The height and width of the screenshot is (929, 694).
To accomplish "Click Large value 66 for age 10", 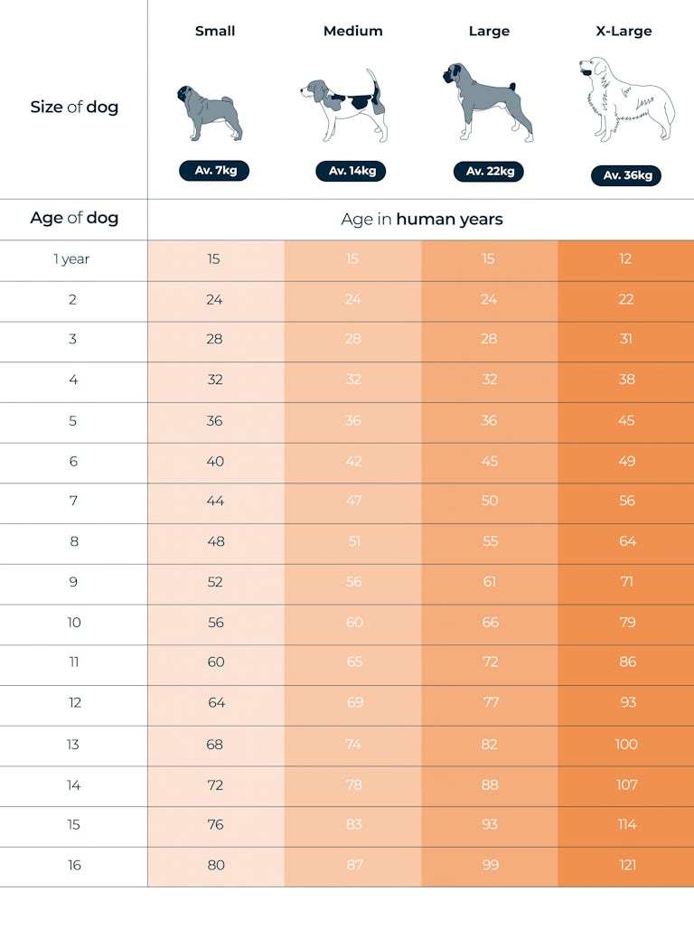I will (x=490, y=622).
